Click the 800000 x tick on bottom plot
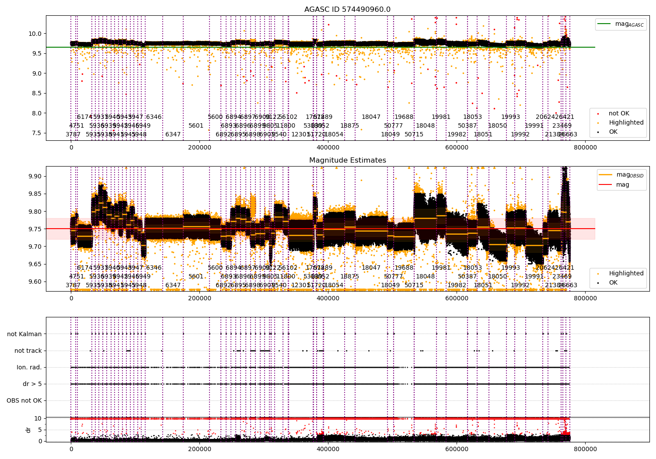This screenshot has width=656, height=459. [x=585, y=449]
